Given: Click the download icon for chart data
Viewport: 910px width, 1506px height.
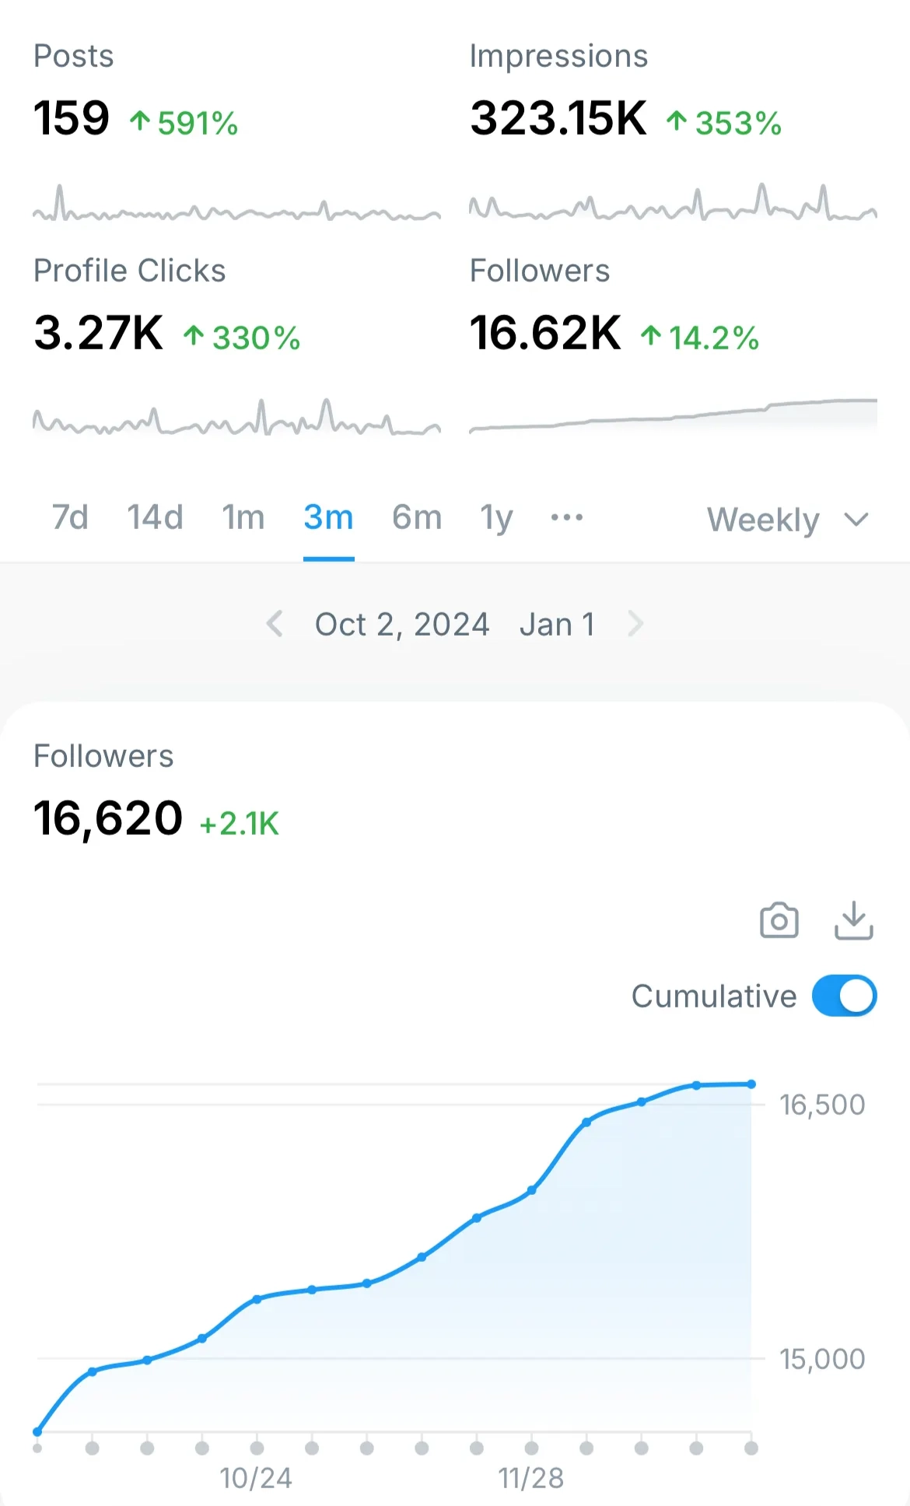Looking at the screenshot, I should tap(852, 920).
